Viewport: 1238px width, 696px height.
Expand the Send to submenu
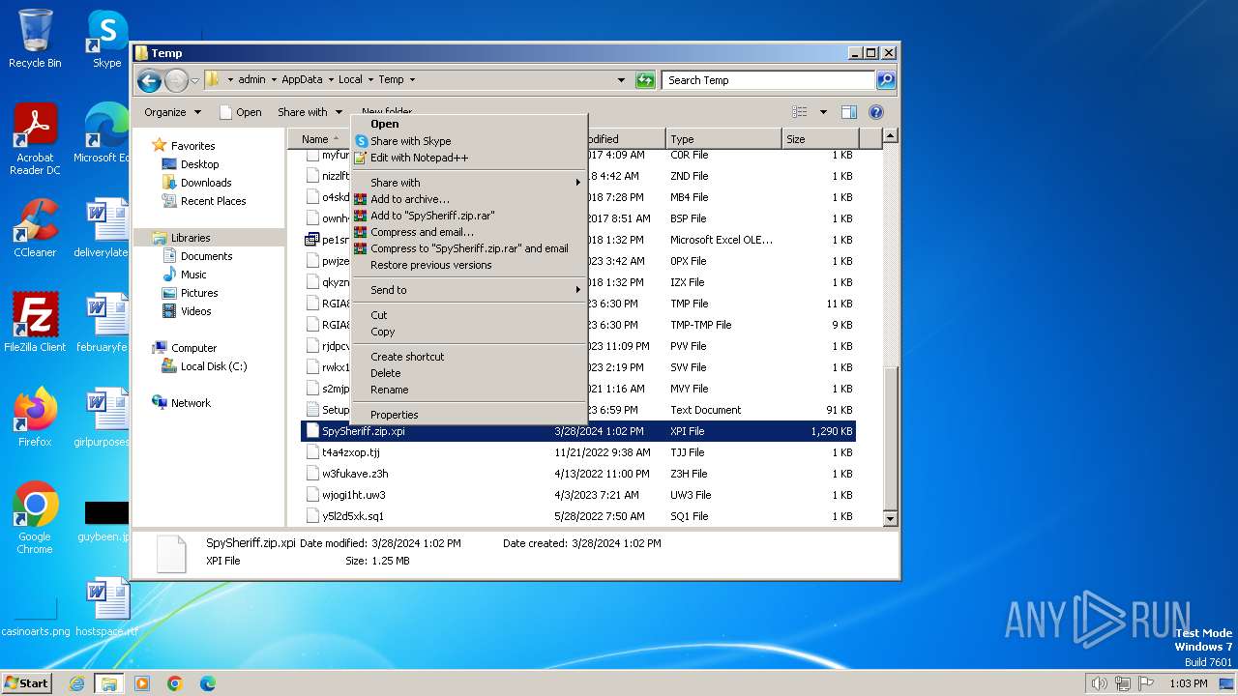tap(469, 290)
